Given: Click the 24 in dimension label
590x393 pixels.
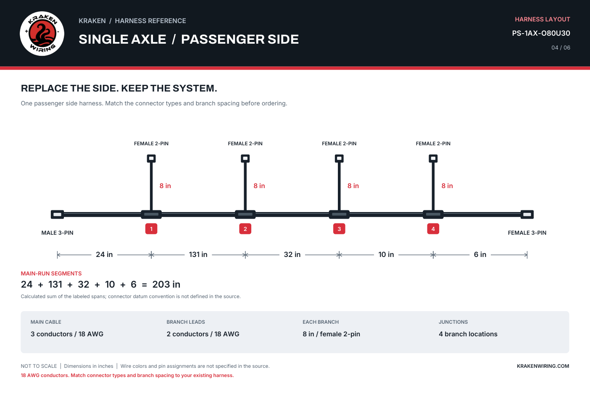Looking at the screenshot, I should pyautogui.click(x=104, y=254).
